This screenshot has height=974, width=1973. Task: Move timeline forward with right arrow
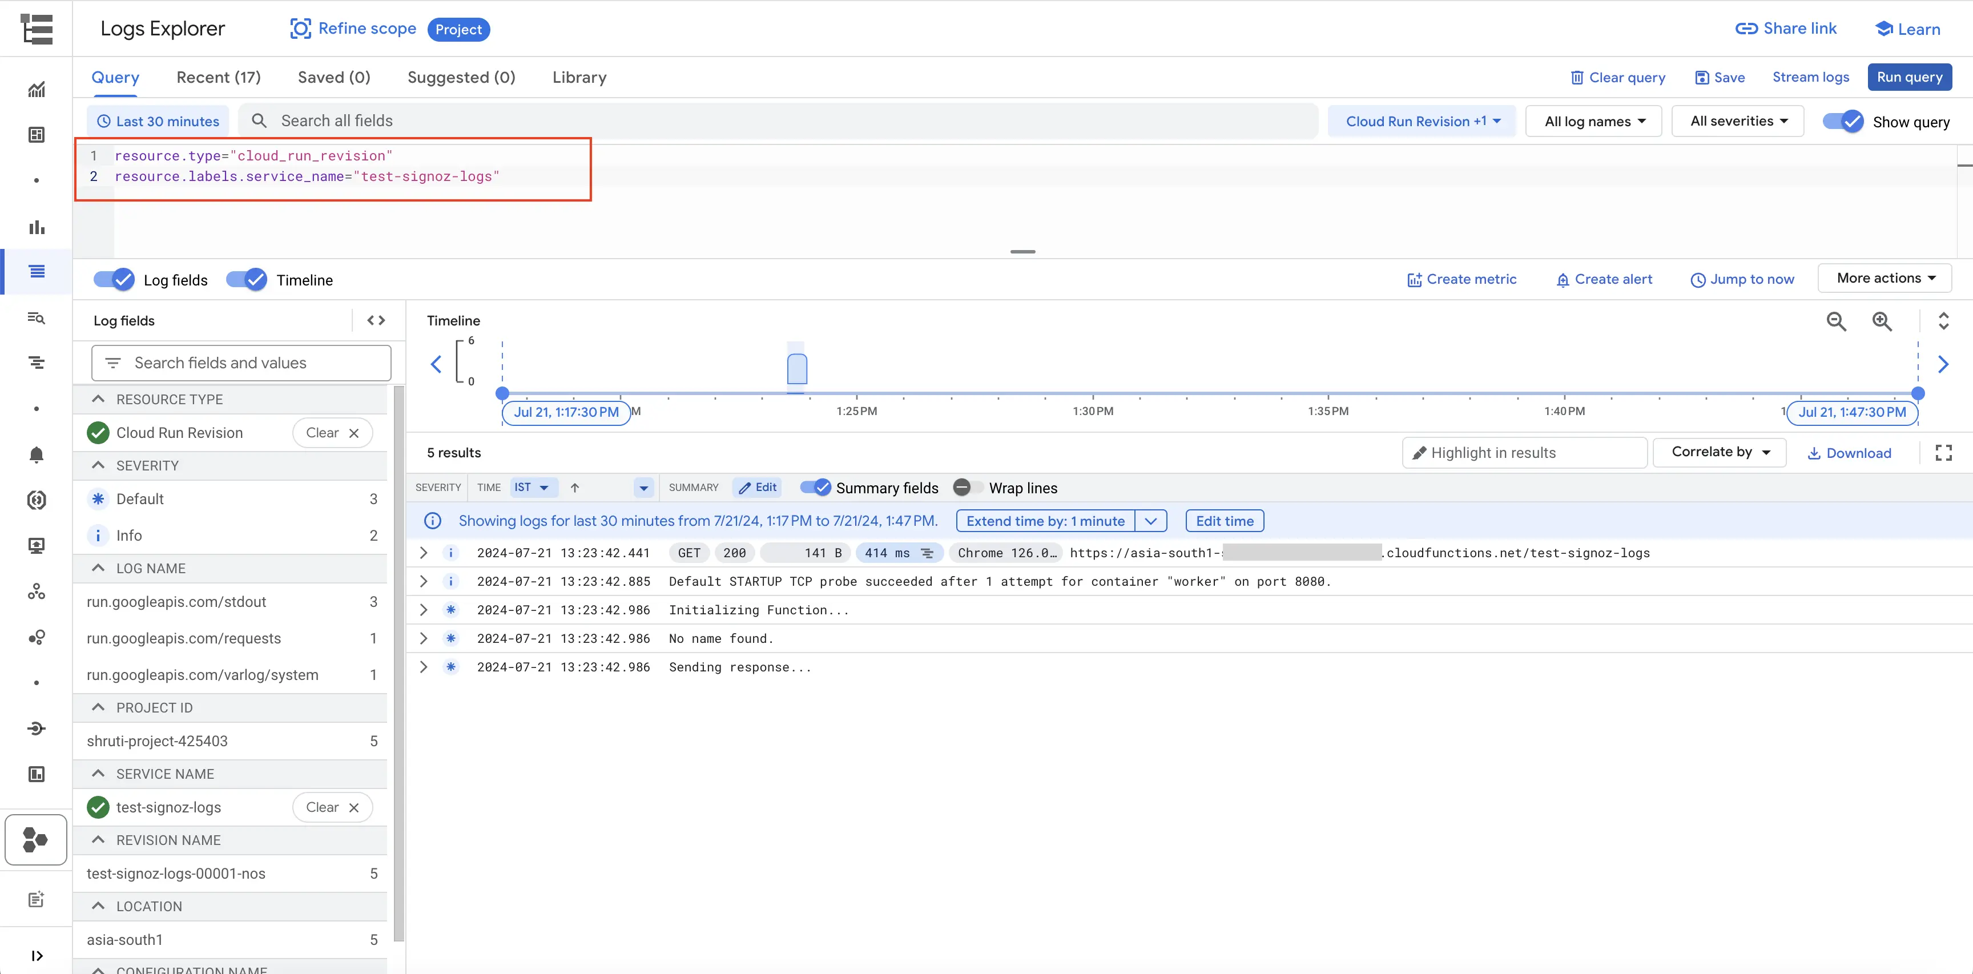coord(1943,364)
